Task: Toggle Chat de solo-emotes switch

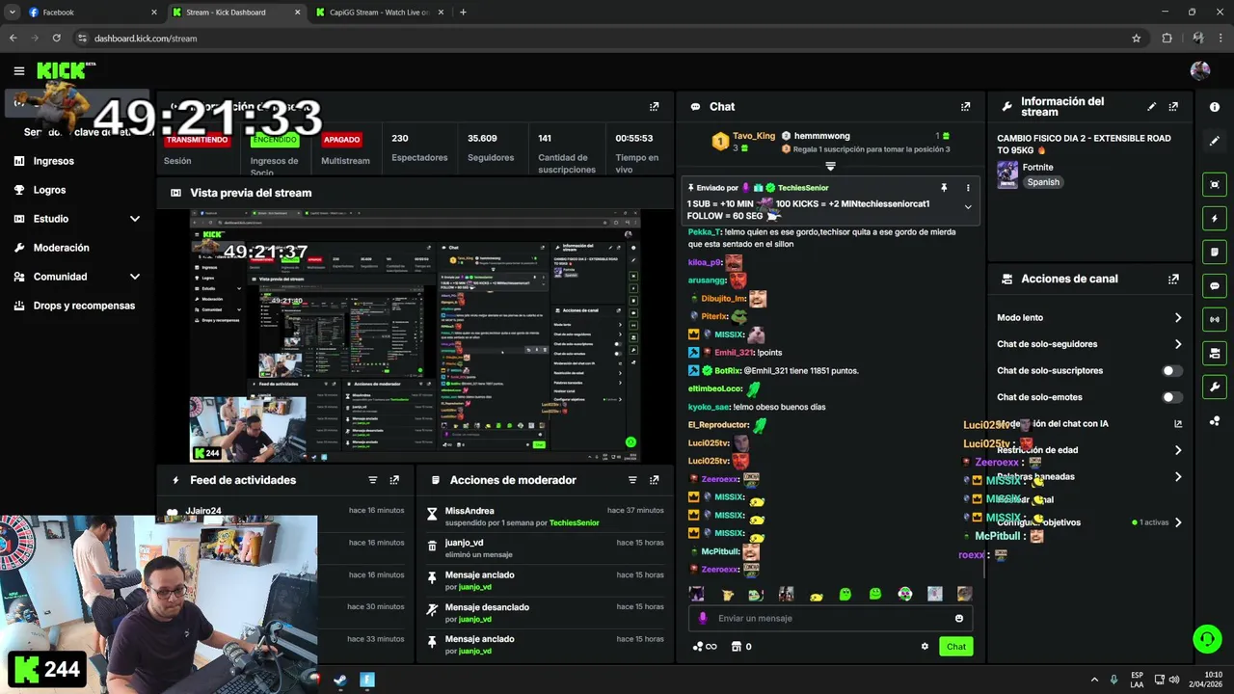Action: [1172, 397]
